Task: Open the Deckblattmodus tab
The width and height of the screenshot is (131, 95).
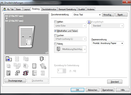Action: coord(49,9)
